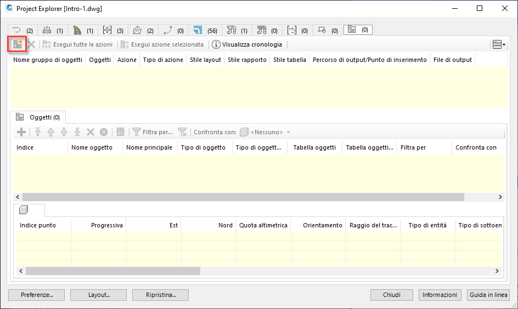
Task: Click right arrow of objects table scrollbar
Action: pos(500,197)
